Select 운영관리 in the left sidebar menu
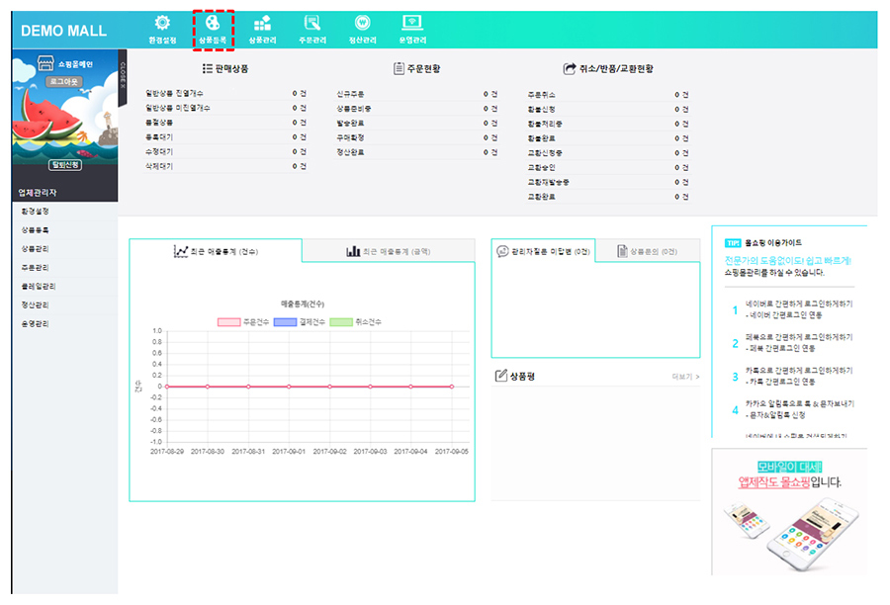This screenshot has width=890, height=605. coord(36,323)
